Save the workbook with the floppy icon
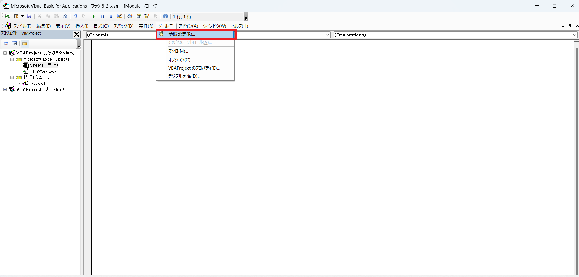Screen dimensions: 579x277 click(x=29, y=16)
